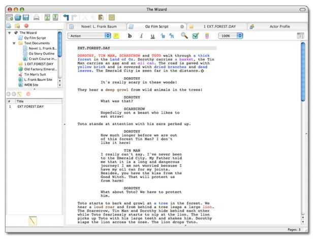The image size is (315, 244).
Task: Click the toolbar toggle pill in title bar
Action: [302, 10]
